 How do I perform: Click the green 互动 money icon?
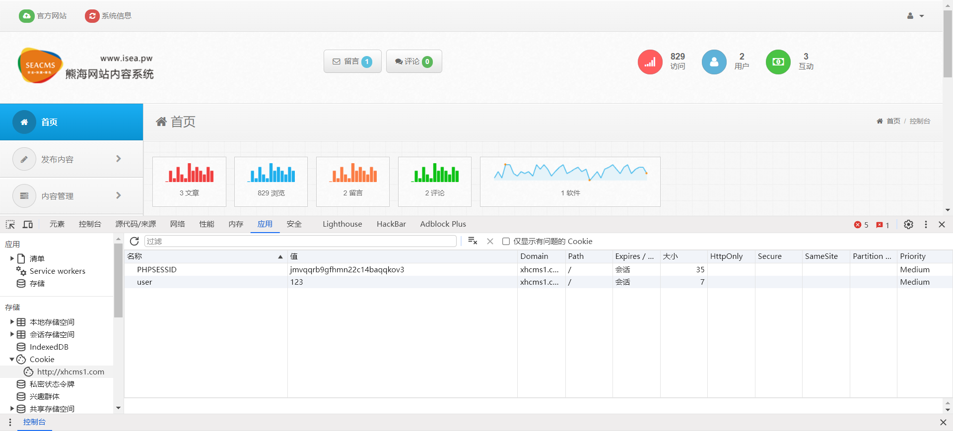778,62
